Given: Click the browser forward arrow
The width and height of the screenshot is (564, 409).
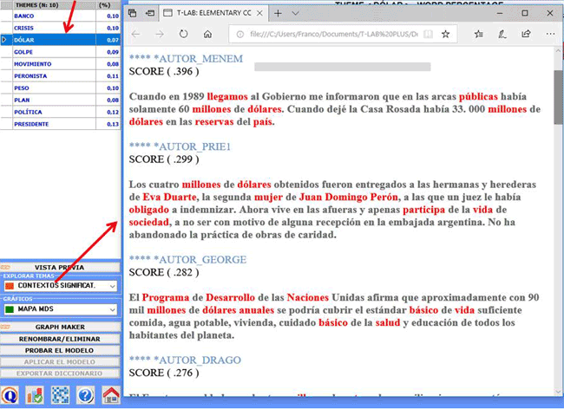Looking at the screenshot, I should 160,34.
